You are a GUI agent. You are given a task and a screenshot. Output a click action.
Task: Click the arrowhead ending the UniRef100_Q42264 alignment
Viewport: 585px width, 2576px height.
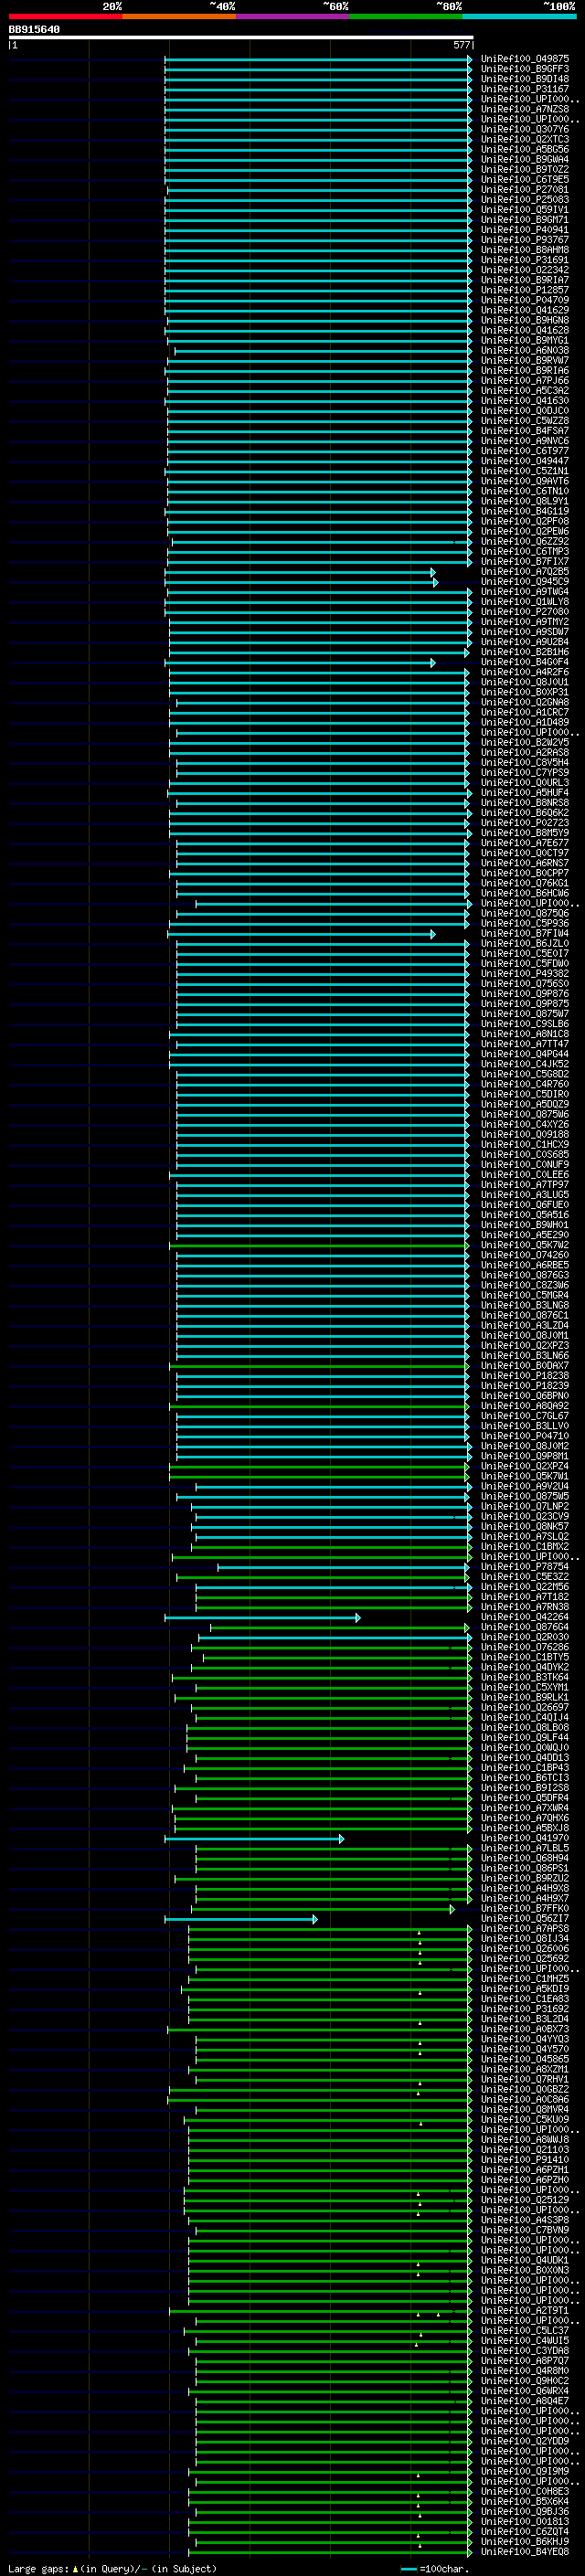tap(358, 1618)
